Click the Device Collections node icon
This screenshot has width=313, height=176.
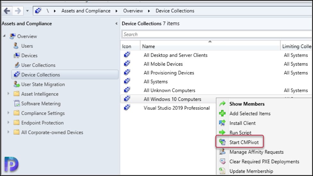[17, 75]
